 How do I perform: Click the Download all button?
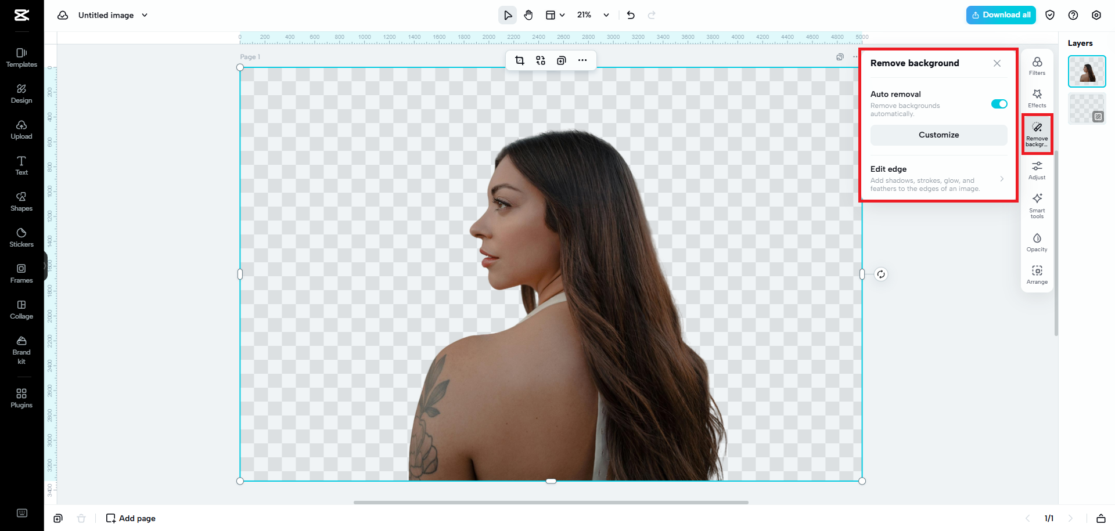(1001, 15)
